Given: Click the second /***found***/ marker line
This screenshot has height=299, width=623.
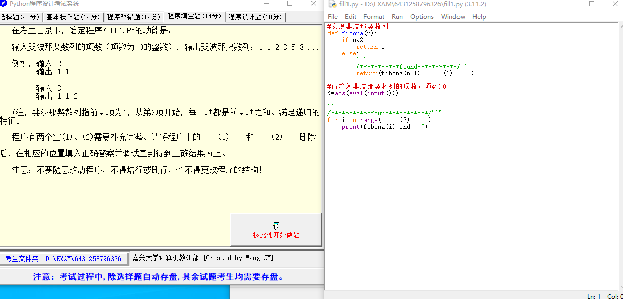Looking at the screenshot, I should click(384, 113).
